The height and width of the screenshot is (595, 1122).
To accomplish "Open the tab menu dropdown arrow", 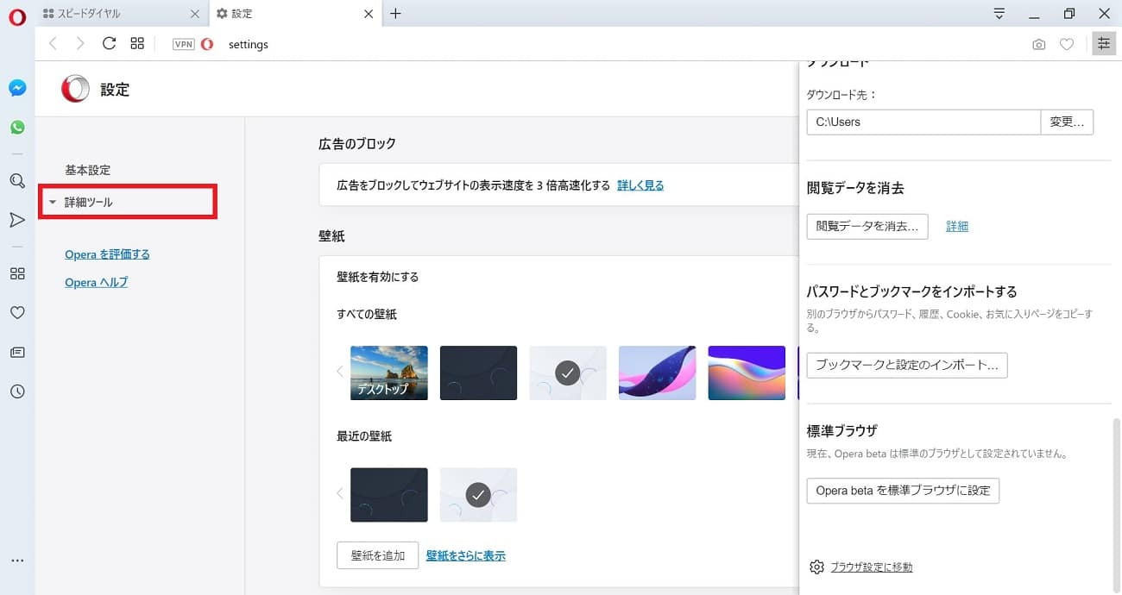I will pos(999,14).
